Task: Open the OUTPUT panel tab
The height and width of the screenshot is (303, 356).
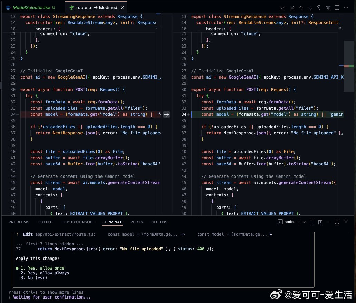Action: (46, 222)
